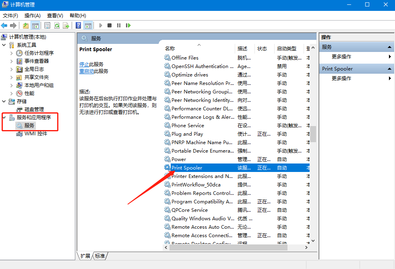The width and height of the screenshot is (395, 269).
Task: Collapse the 存储 tree node
Action: [4, 101]
